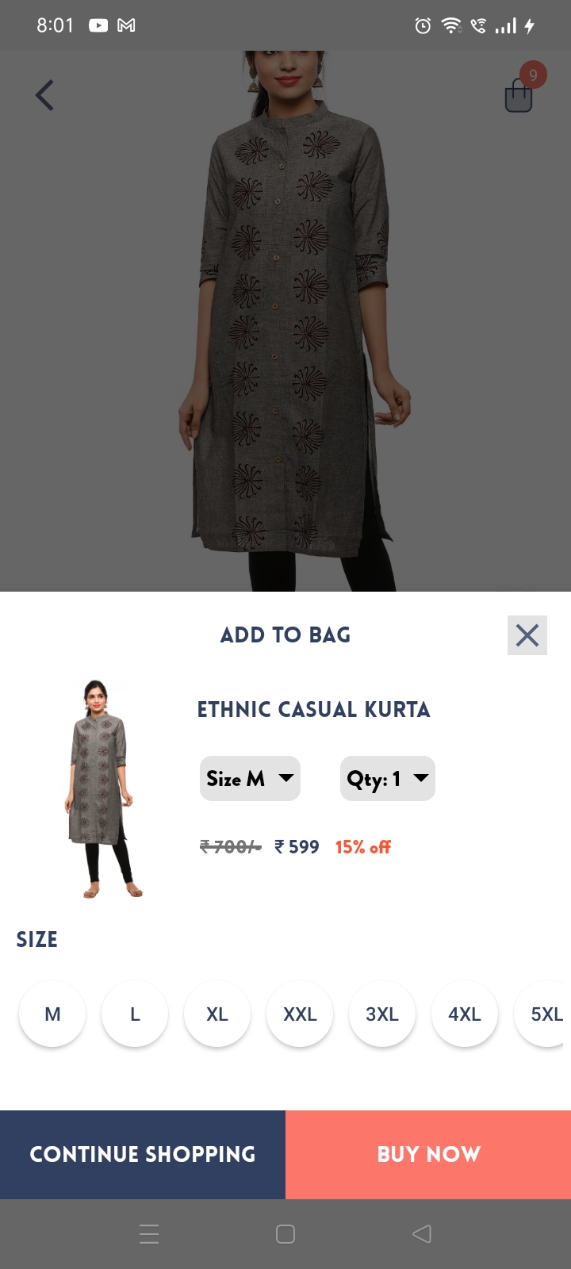Tap the YouTube notification icon
The height and width of the screenshot is (1269, 571).
coord(98,25)
